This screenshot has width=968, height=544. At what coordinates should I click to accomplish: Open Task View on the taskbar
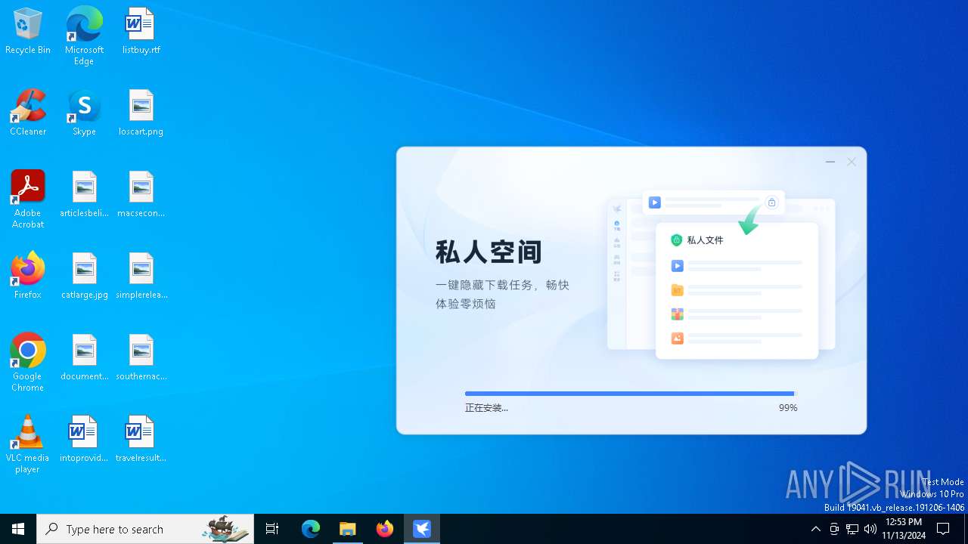[x=272, y=529]
